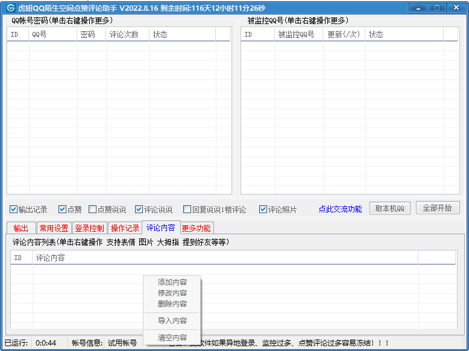Minimize the application window
Image resolution: width=469 pixels, height=351 pixels.
click(418, 8)
